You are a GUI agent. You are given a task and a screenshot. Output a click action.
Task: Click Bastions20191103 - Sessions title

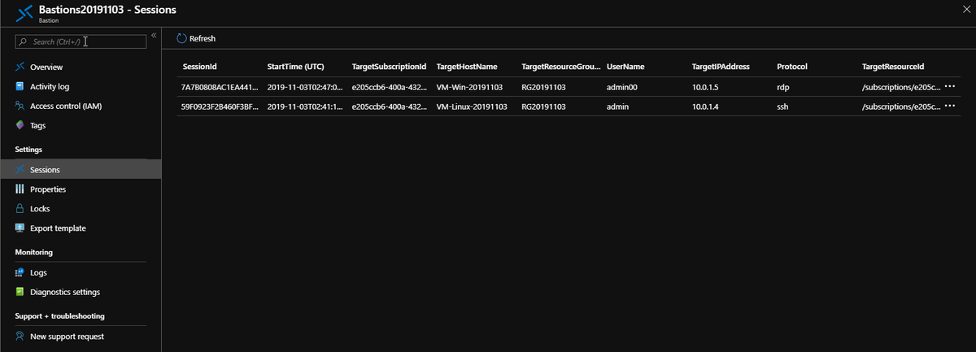107,9
